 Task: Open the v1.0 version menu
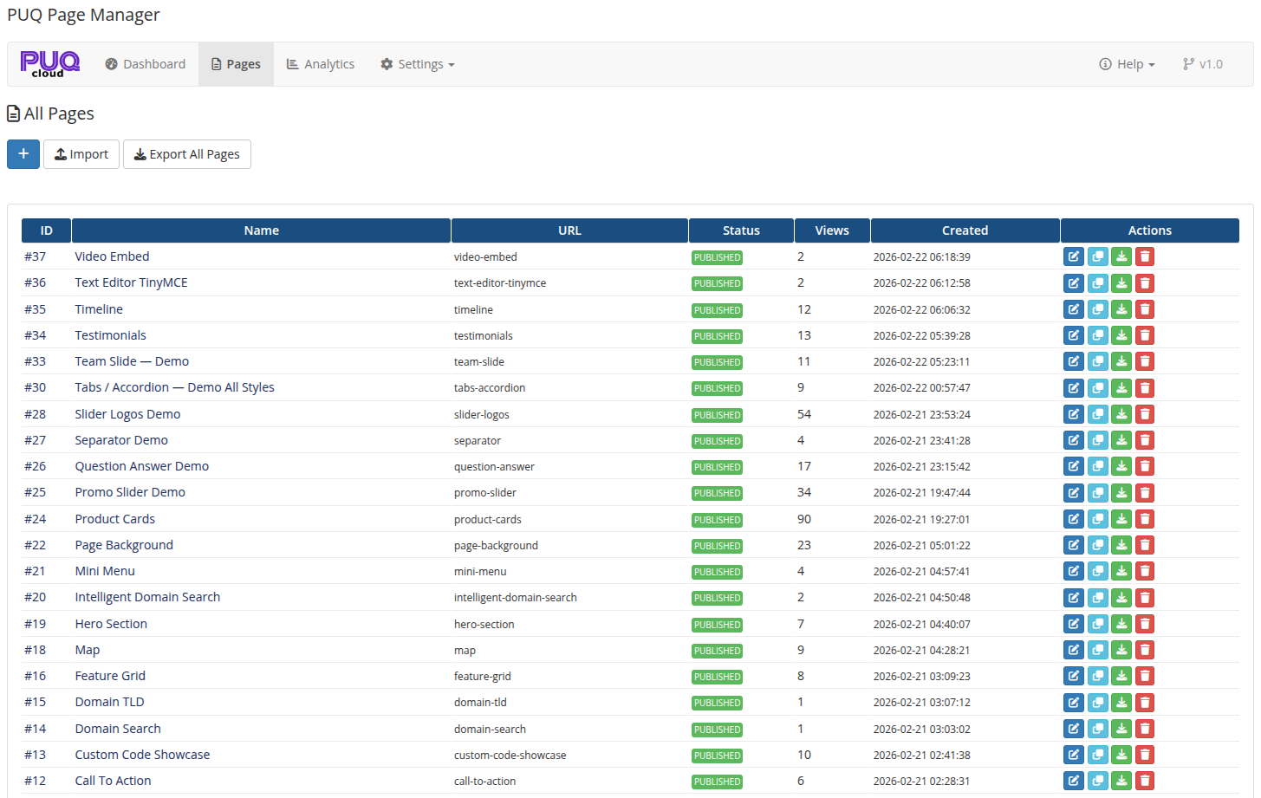pos(1202,63)
